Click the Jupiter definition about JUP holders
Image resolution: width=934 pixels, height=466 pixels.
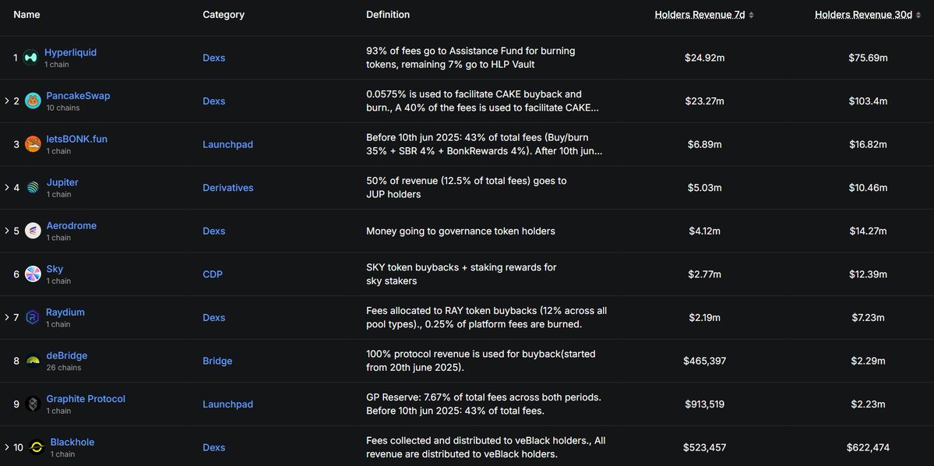coord(467,188)
